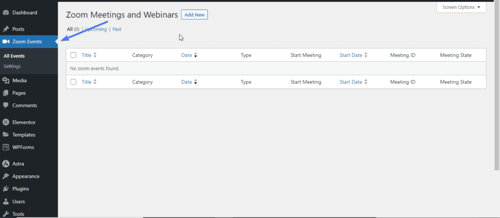
Task: Click the Add New button
Action: tap(195, 15)
